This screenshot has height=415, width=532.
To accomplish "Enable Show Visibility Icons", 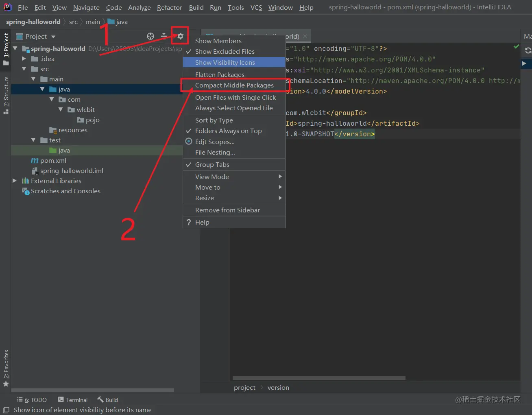I will click(x=234, y=62).
